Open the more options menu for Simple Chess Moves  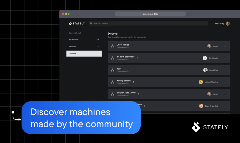[x=225, y=94]
